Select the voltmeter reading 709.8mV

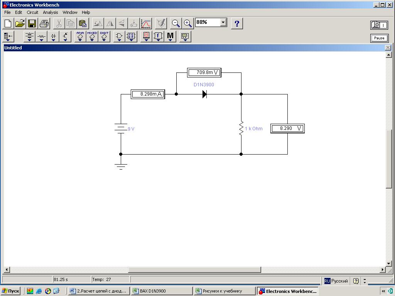[x=204, y=72]
